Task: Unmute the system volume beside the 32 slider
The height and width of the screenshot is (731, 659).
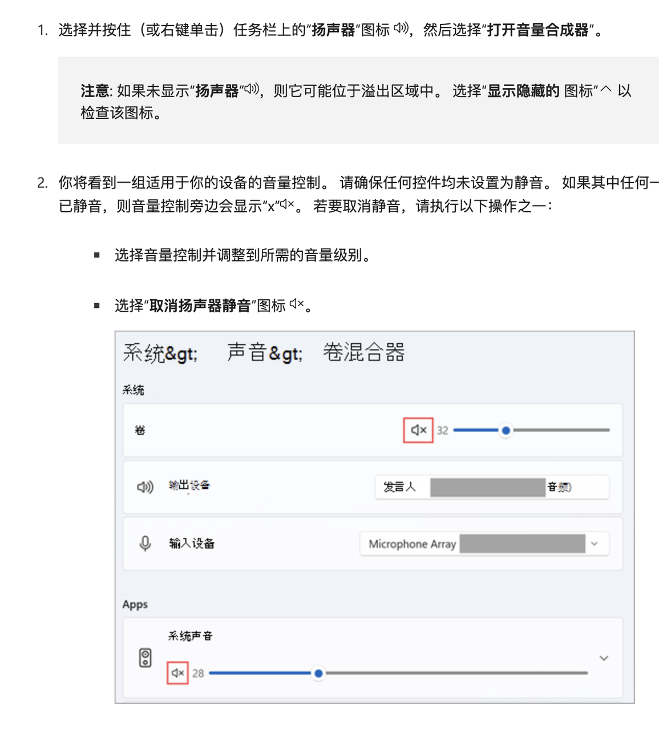Action: (x=418, y=430)
